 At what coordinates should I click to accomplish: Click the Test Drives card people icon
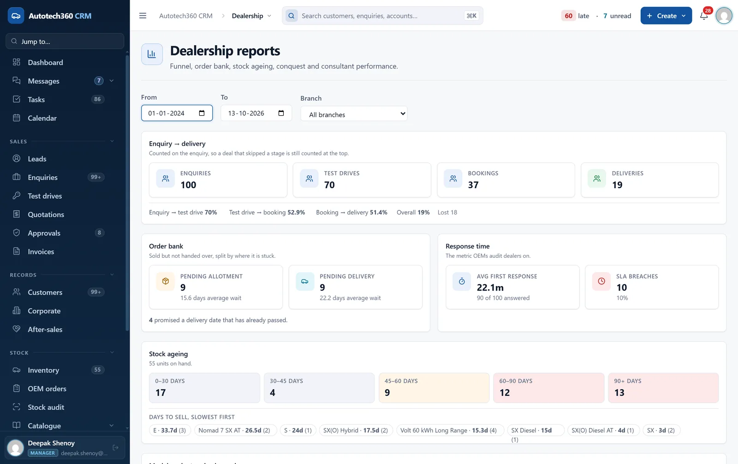coord(309,178)
